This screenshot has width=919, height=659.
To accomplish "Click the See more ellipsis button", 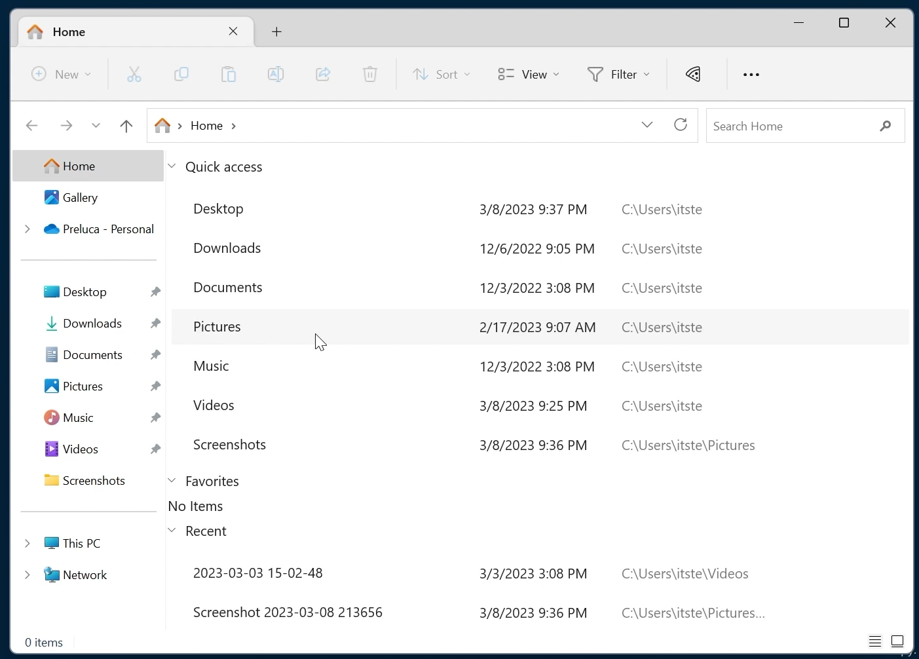I will [x=751, y=74].
